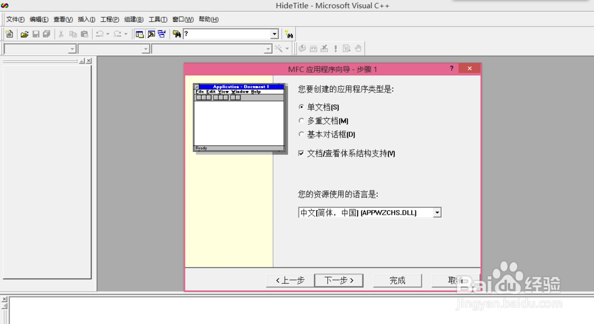The height and width of the screenshot is (324, 594).
Task: Open the 组建(B) menu
Action: [134, 20]
